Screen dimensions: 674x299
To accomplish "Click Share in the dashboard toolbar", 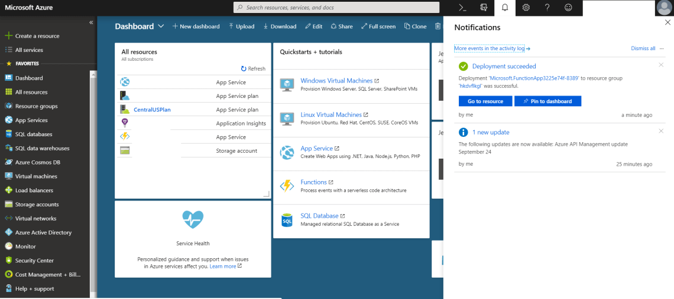I will coord(342,26).
